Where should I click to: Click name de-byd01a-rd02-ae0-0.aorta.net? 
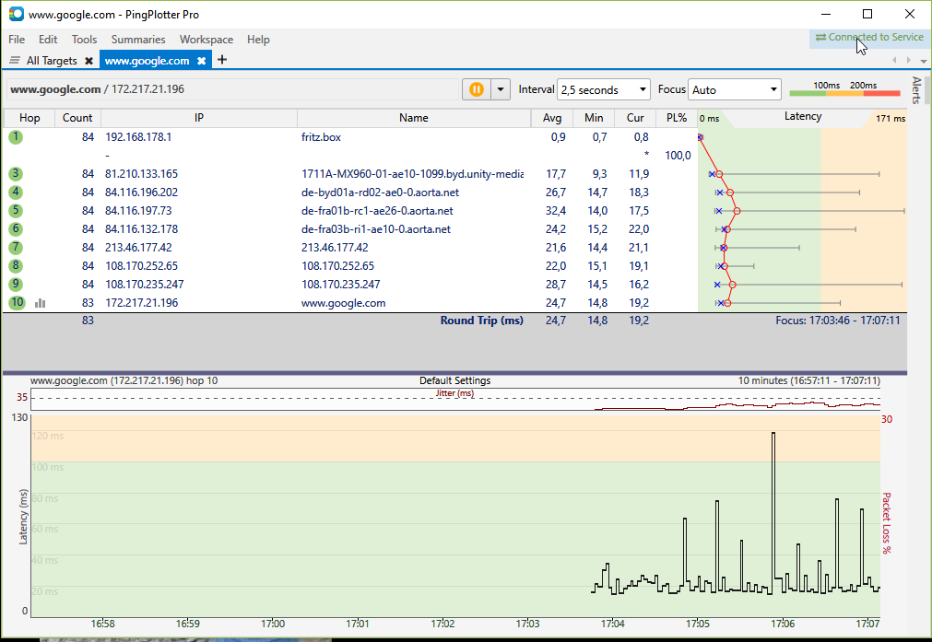click(x=380, y=193)
